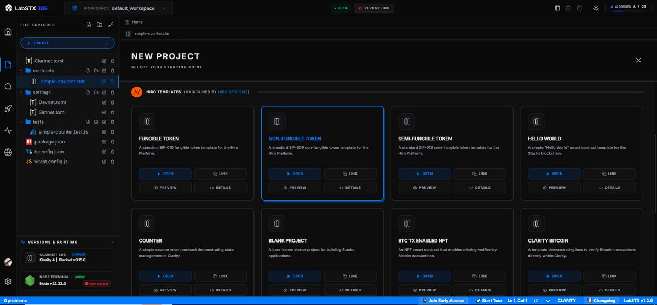Click the red npm v10.9.0 badge
This screenshot has width=657, height=305.
pyautogui.click(x=96, y=284)
